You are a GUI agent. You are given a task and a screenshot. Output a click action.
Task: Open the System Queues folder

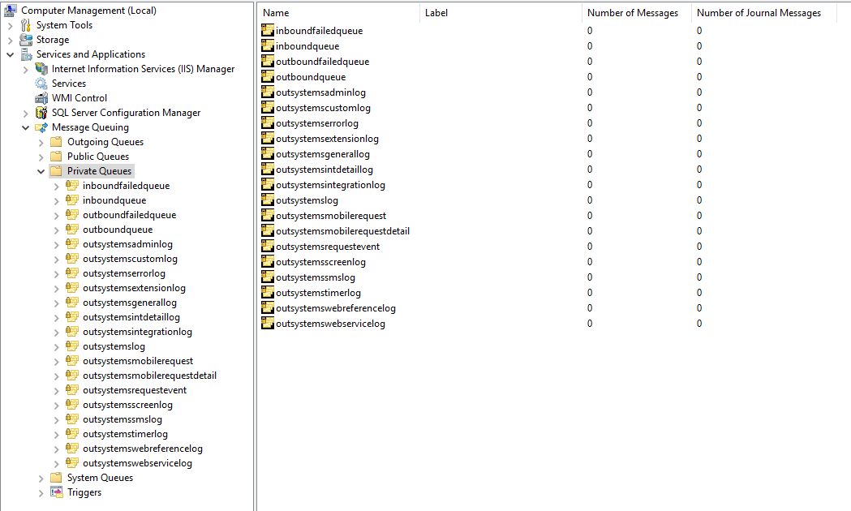[56, 478]
